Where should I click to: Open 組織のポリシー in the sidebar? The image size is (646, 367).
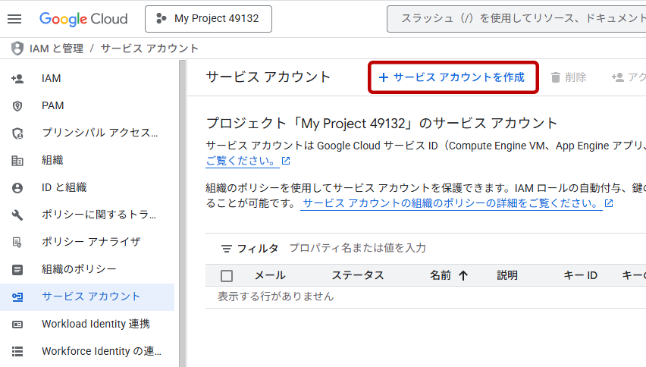coord(79,269)
